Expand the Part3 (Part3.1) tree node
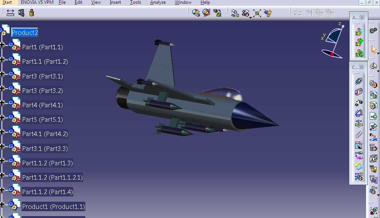The height and width of the screenshot is (218, 380). [x=2, y=74]
